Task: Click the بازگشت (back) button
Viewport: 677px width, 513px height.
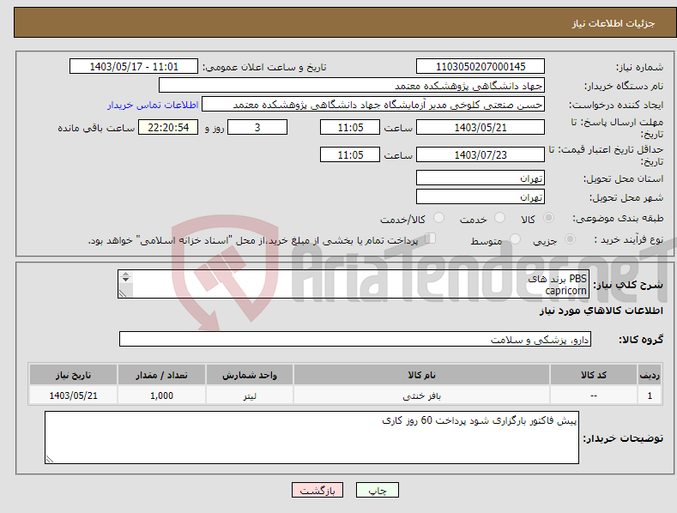Action: (x=317, y=490)
